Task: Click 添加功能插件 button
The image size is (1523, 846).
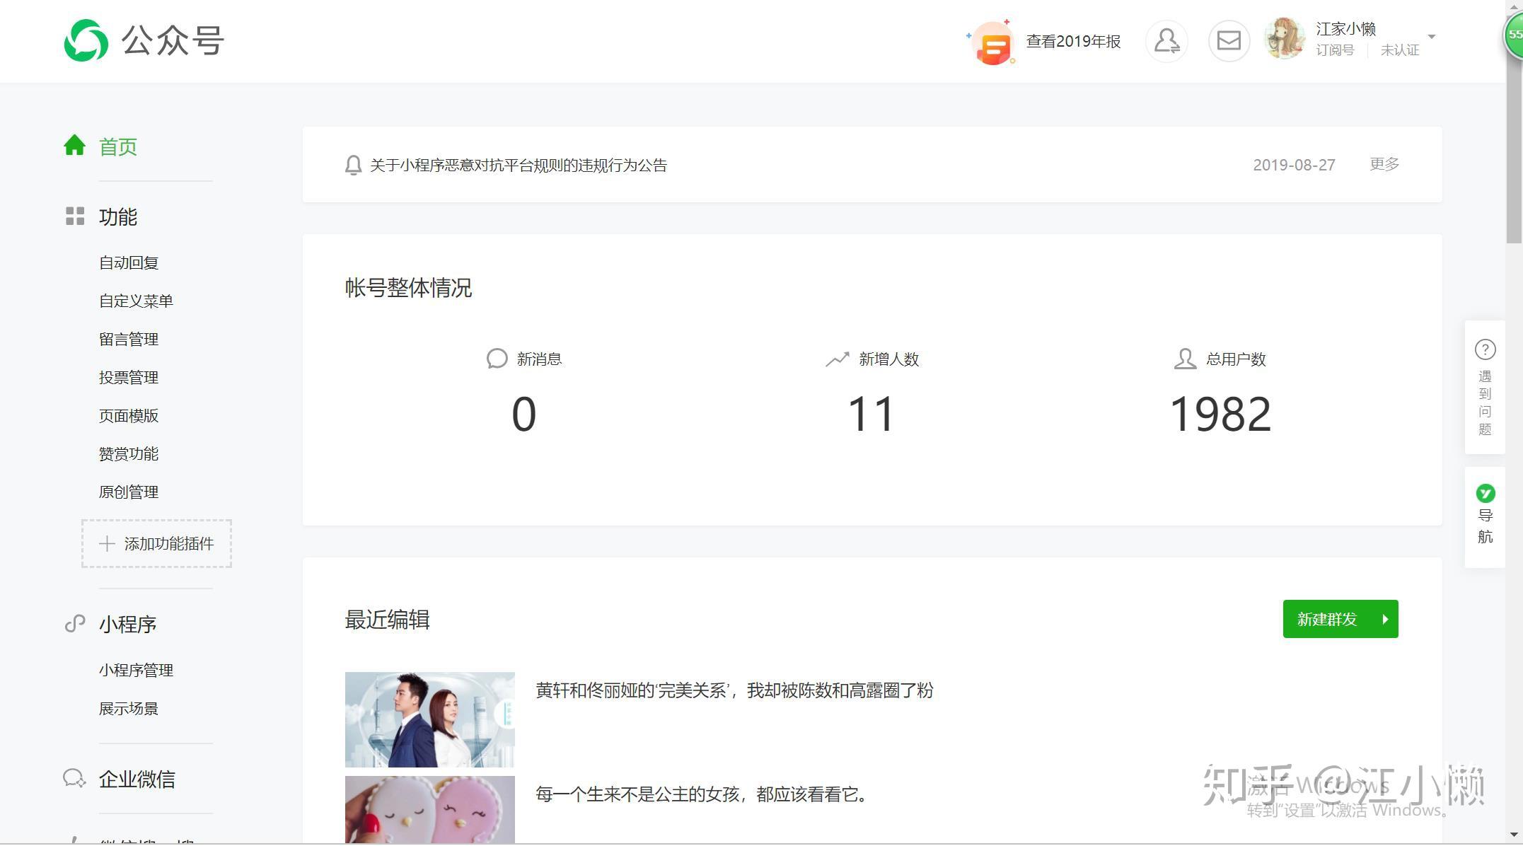Action: click(156, 544)
